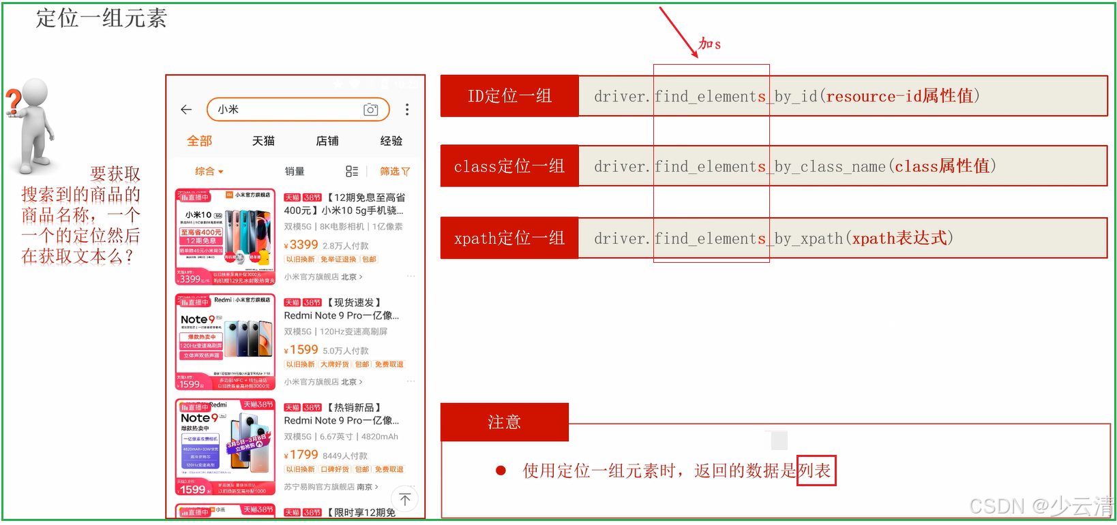Screen dimensions: 1117x525
Task: Select the 全部 tab
Action: pos(200,141)
